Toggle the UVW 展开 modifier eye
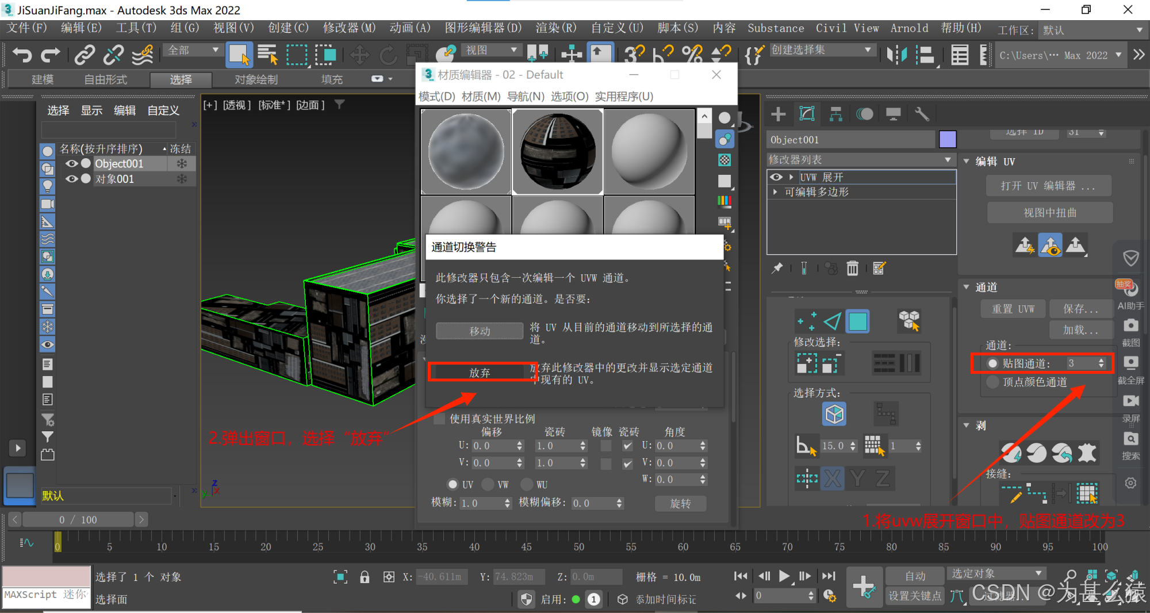1150x613 pixels. tap(776, 177)
